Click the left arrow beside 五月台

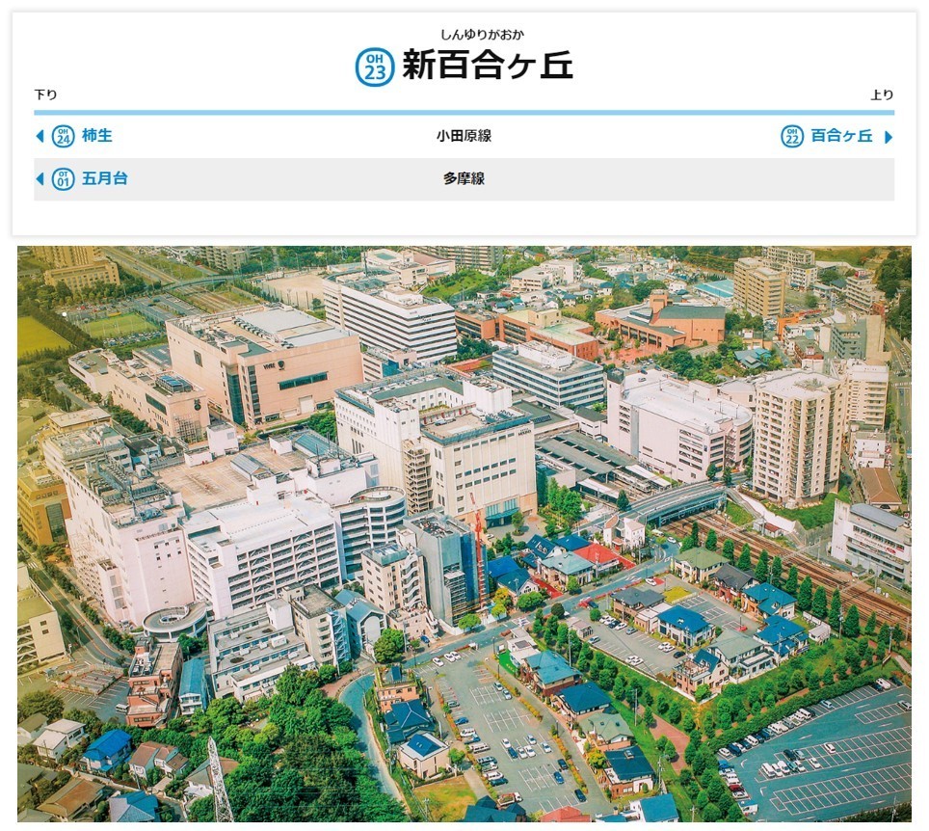click(40, 179)
